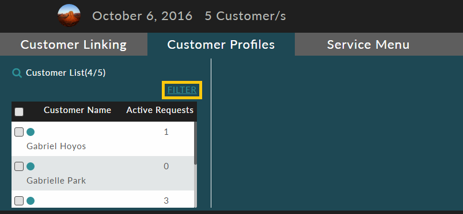
Task: Open the round desert profile avatar
Action: pos(69,15)
